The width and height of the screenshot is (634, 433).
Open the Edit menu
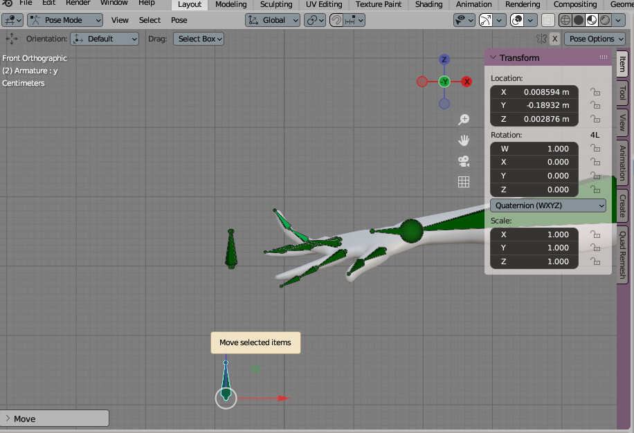coord(49,3)
